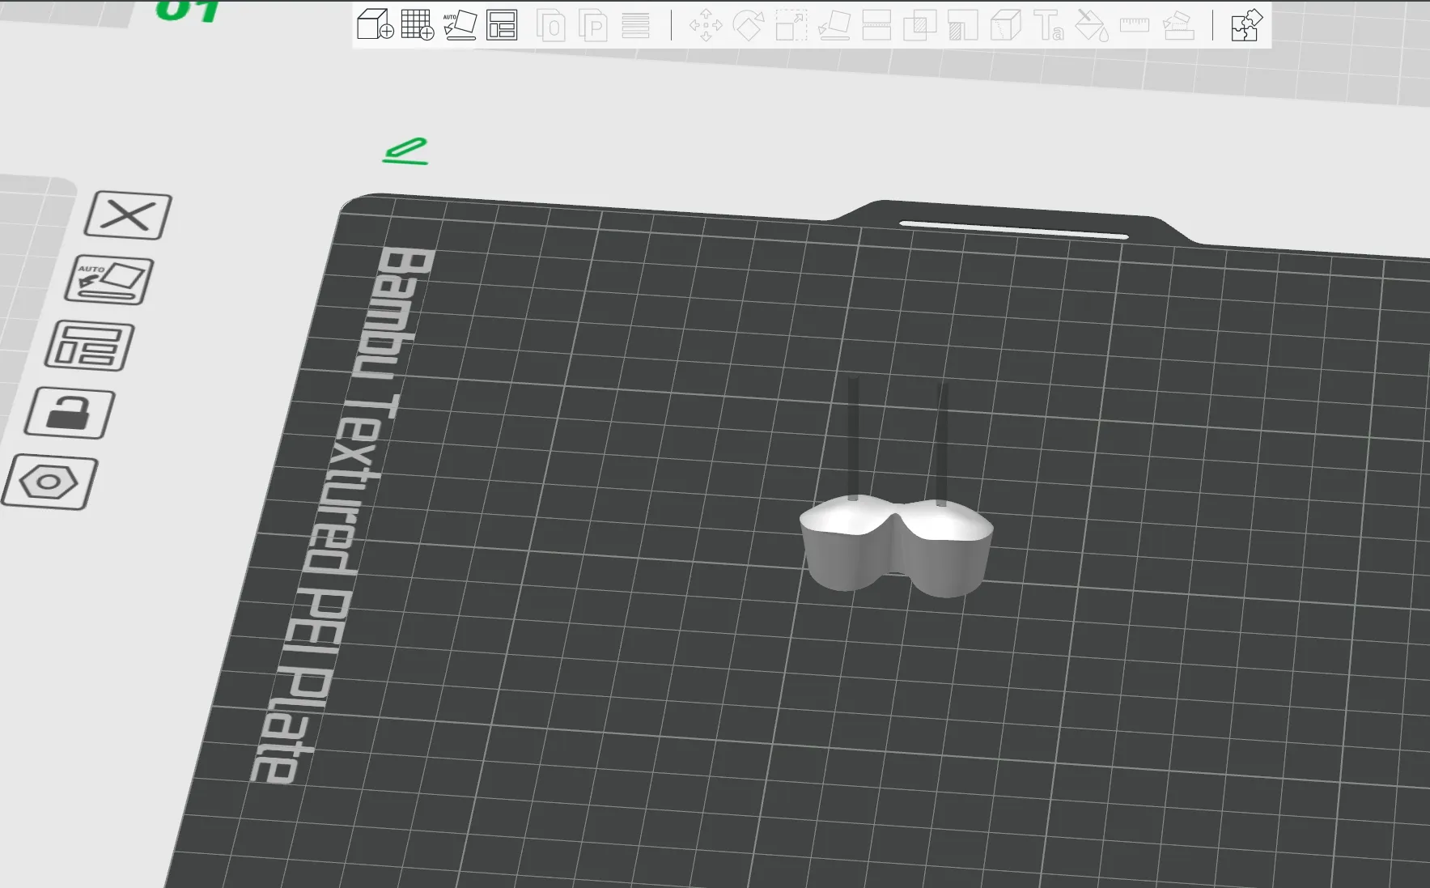Select the Rotate tool
Viewport: 1430px width, 888px height.
749,25
